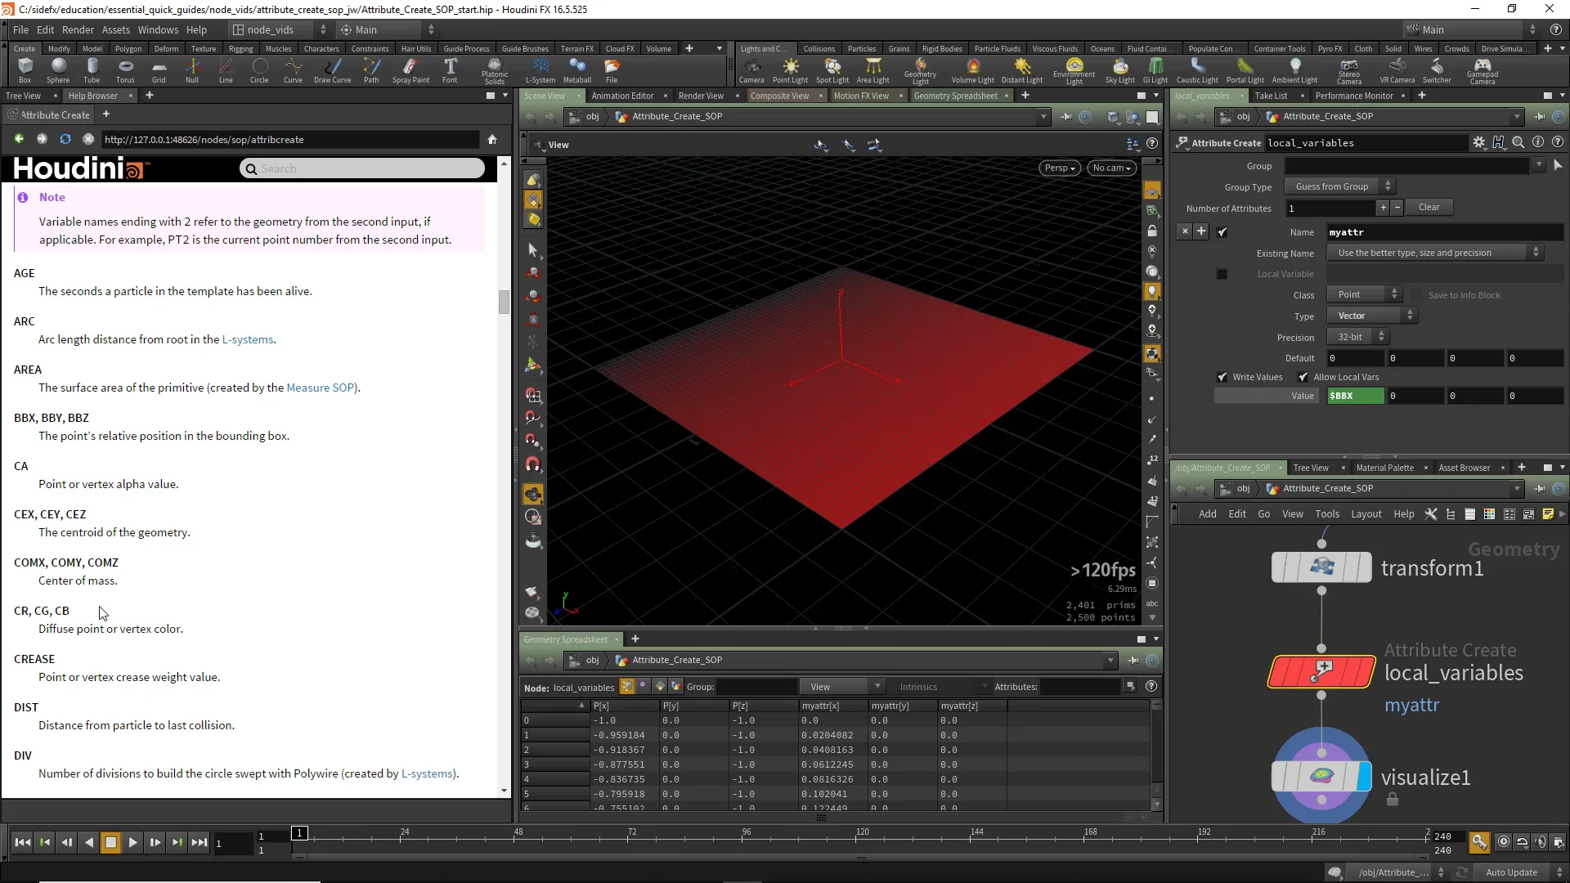Disable Allow Local Vars checkbox
This screenshot has height=883, width=1570.
click(1303, 377)
